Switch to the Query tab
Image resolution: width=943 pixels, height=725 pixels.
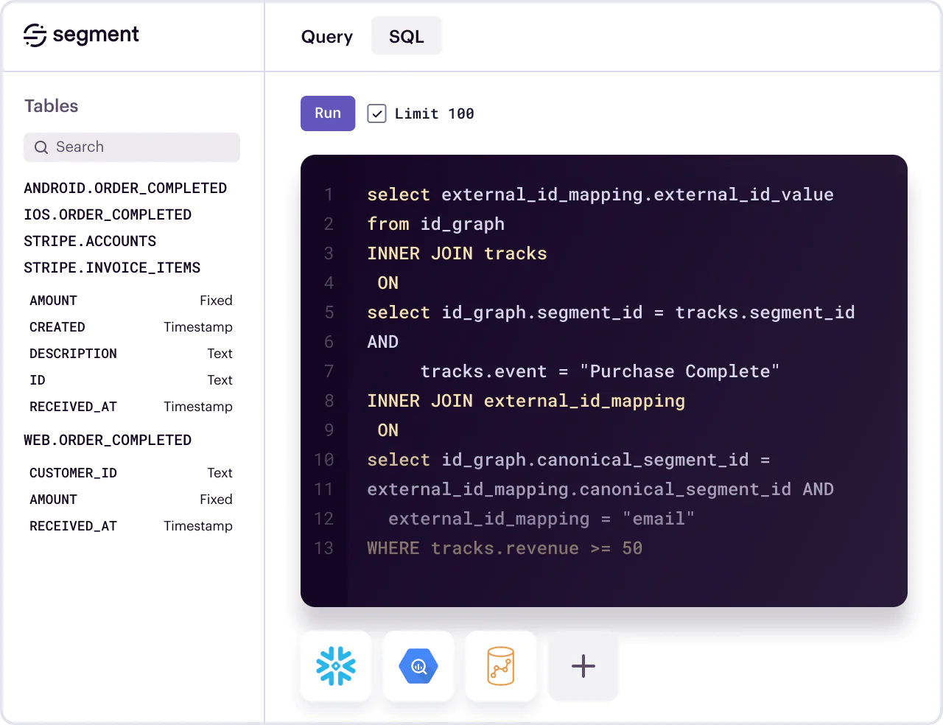(326, 36)
